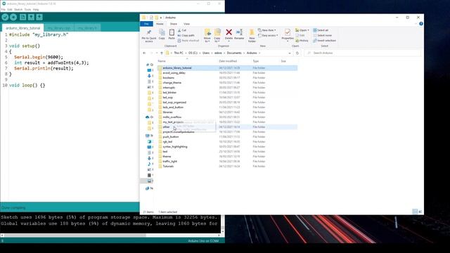Switch to the my_library.cpp tab
450x253 pixels.
(59, 28)
